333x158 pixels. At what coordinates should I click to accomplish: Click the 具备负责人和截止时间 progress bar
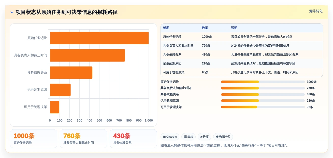pyautogui.click(x=263, y=88)
